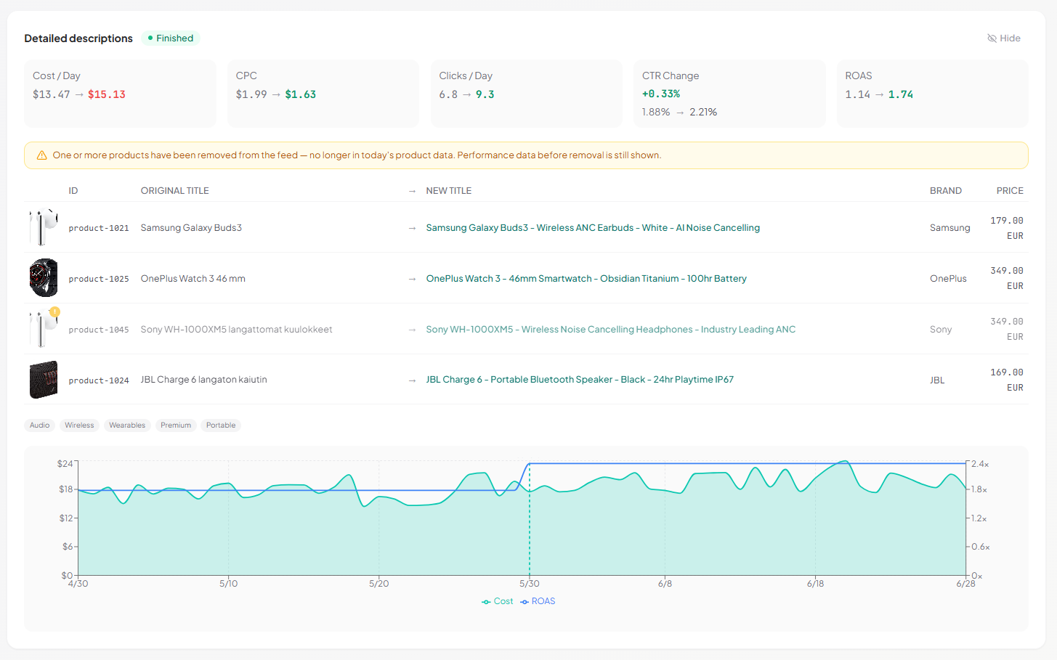Click the NEW TITLE column header
This screenshot has height=660, width=1057.
pyautogui.click(x=449, y=191)
